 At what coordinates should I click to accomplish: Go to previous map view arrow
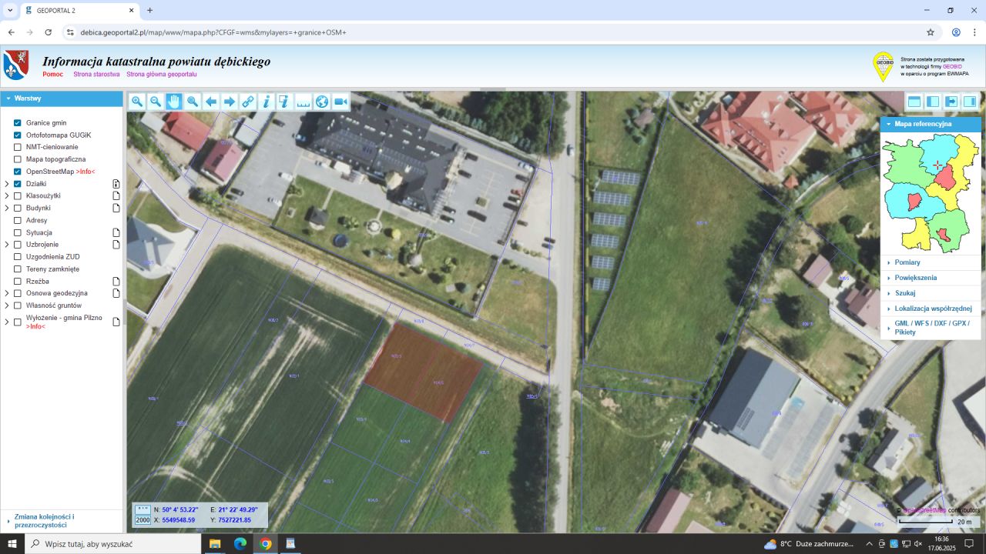pos(211,102)
